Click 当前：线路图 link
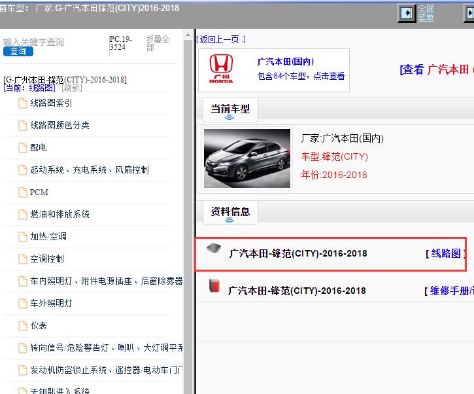This screenshot has height=394, width=474. pos(29,88)
